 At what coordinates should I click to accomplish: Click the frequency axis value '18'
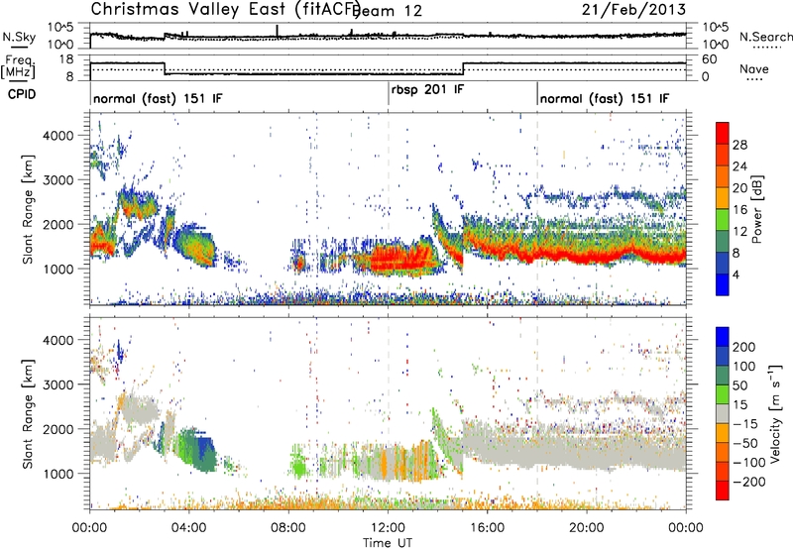66,58
